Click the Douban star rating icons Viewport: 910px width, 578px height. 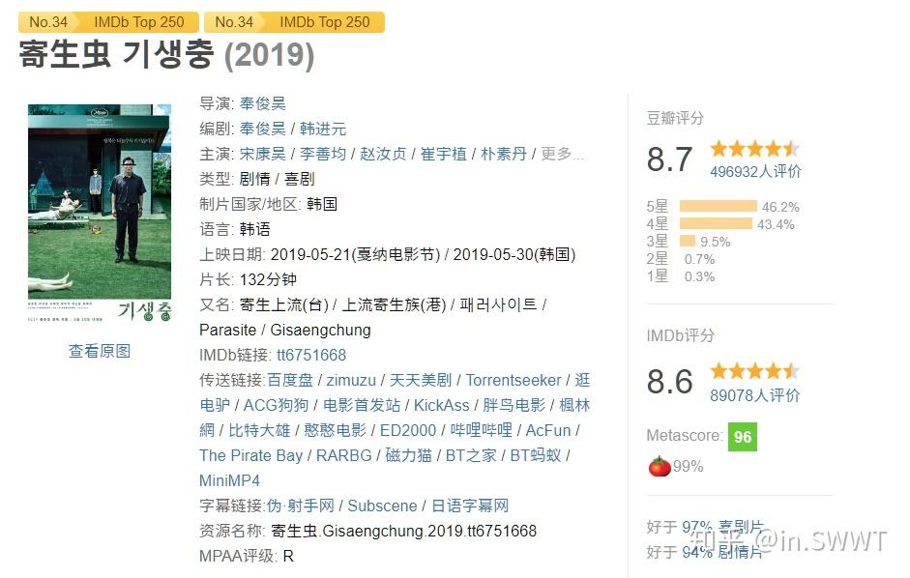[754, 149]
